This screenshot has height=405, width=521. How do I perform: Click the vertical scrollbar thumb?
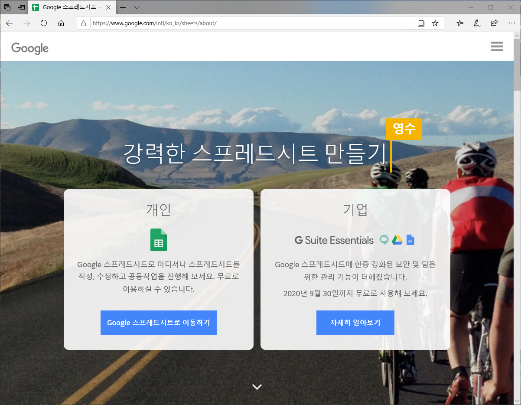(x=517, y=64)
